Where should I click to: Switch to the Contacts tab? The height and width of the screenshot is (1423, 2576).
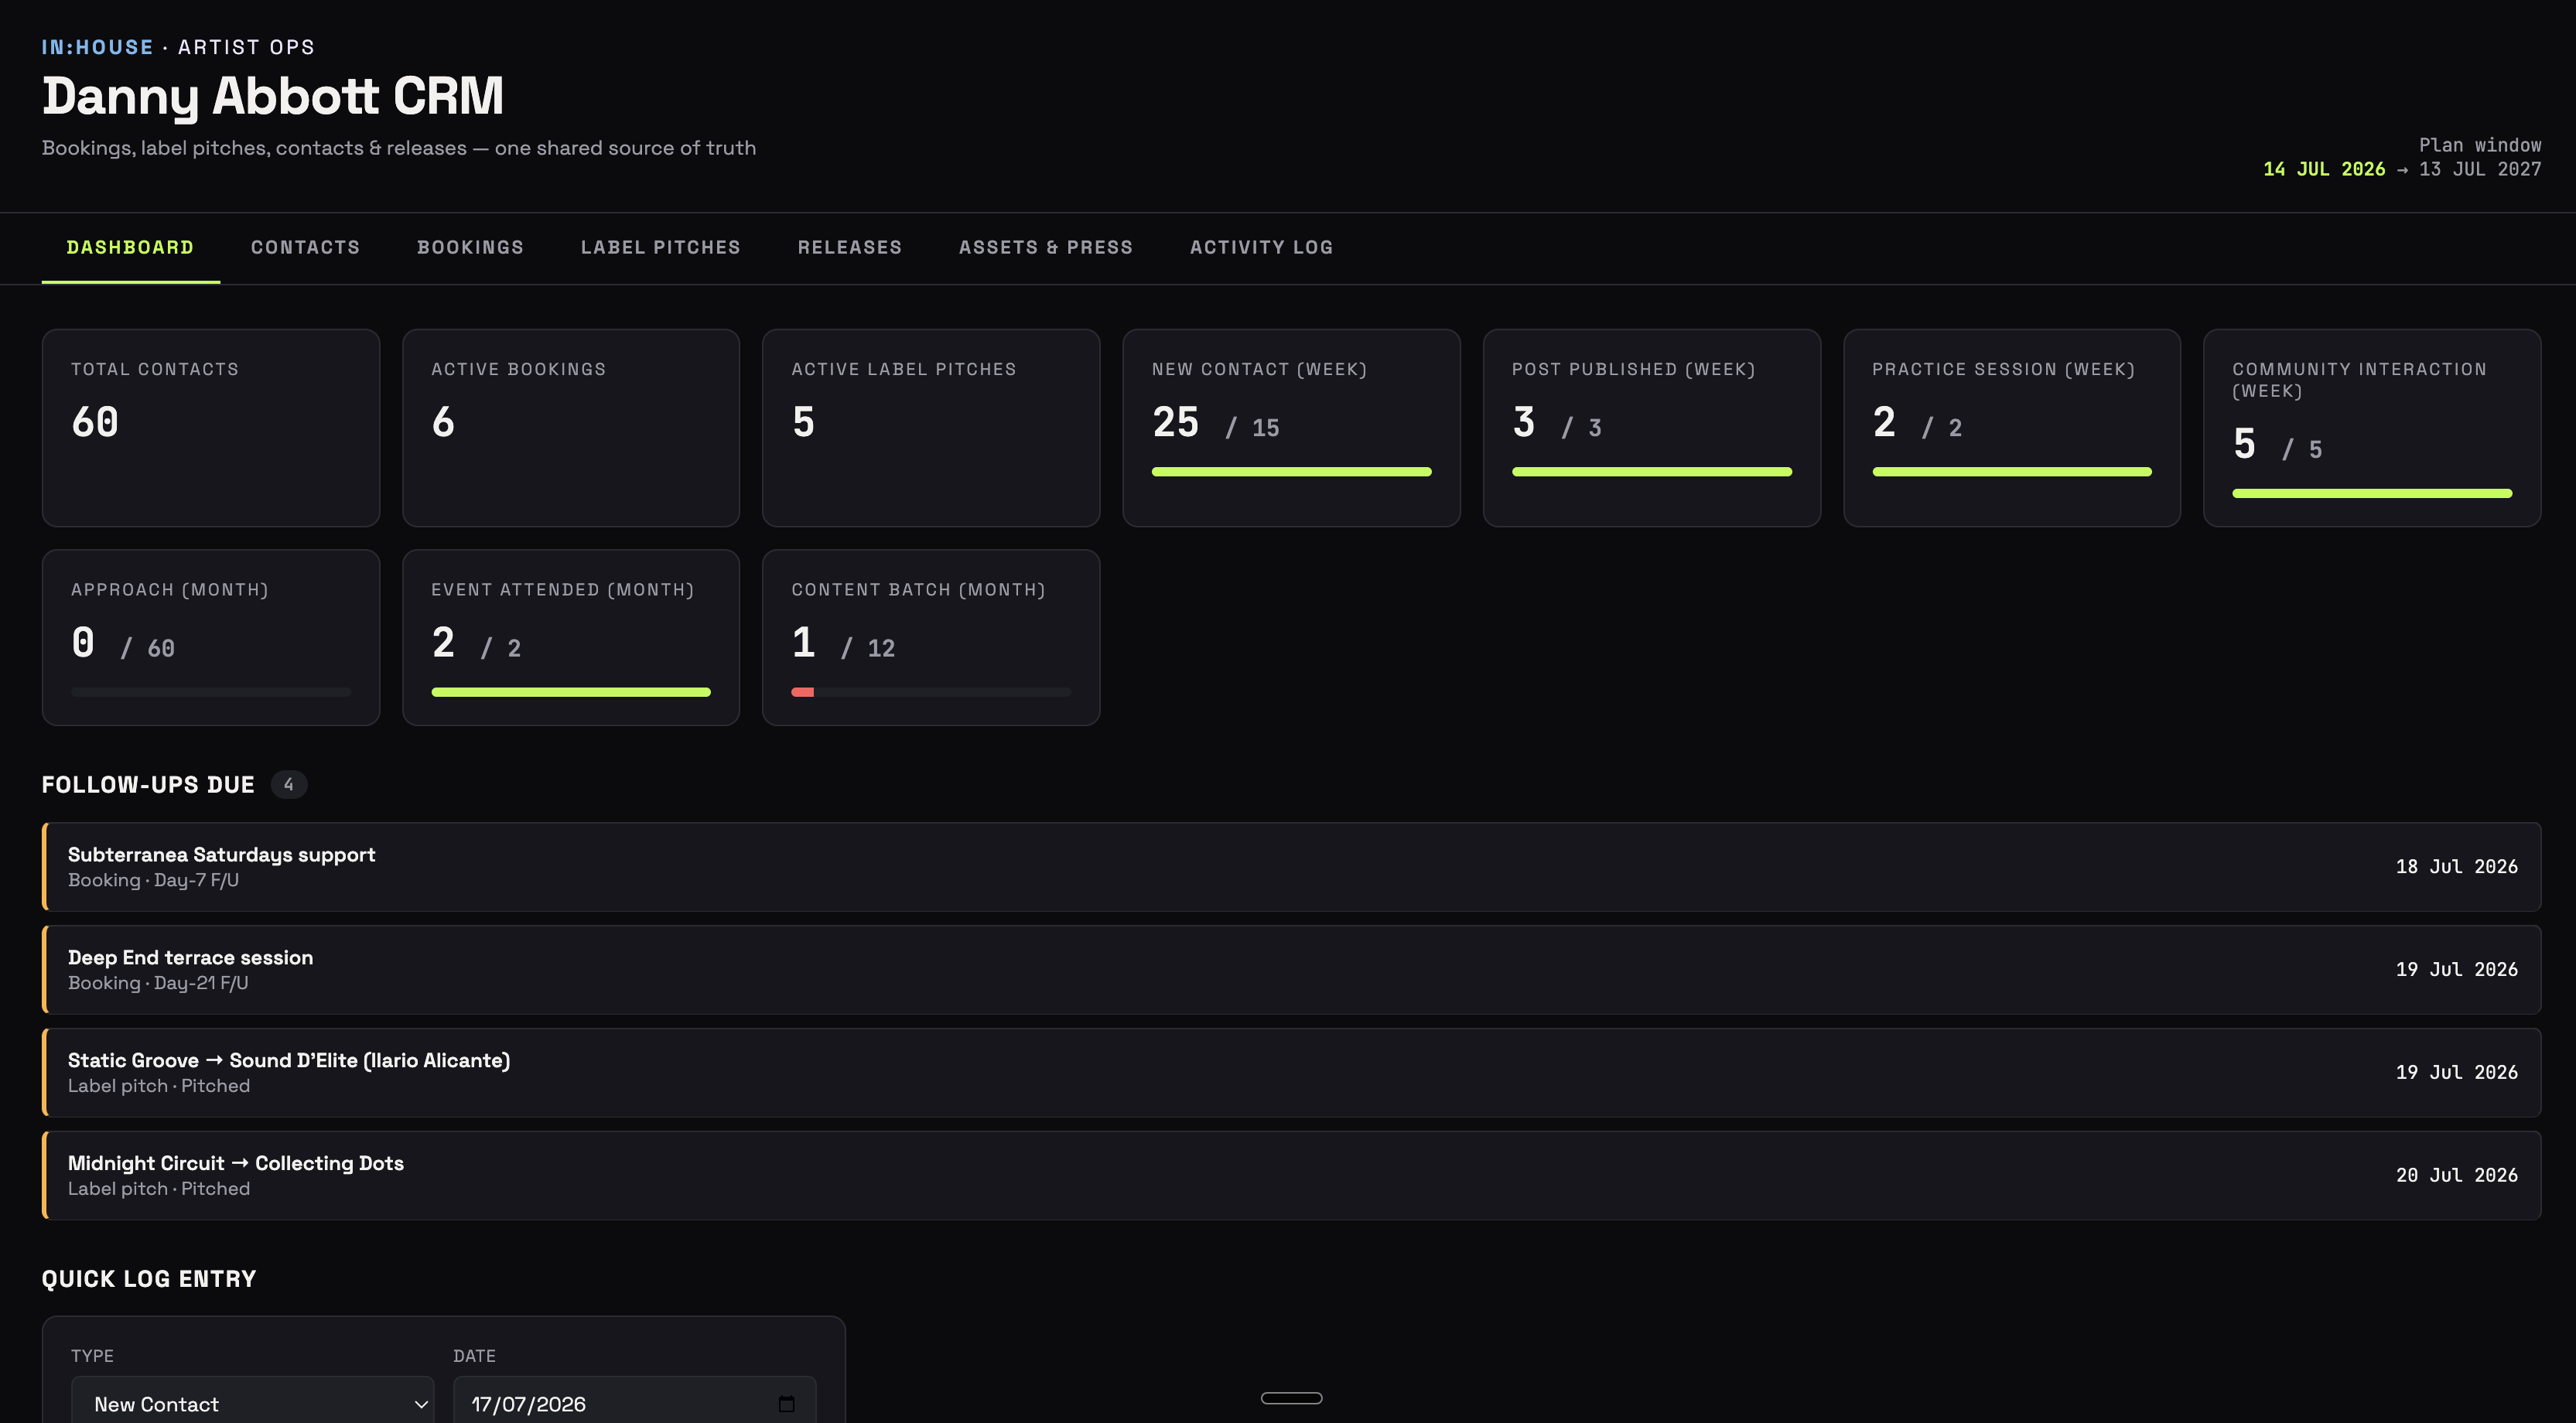305,247
